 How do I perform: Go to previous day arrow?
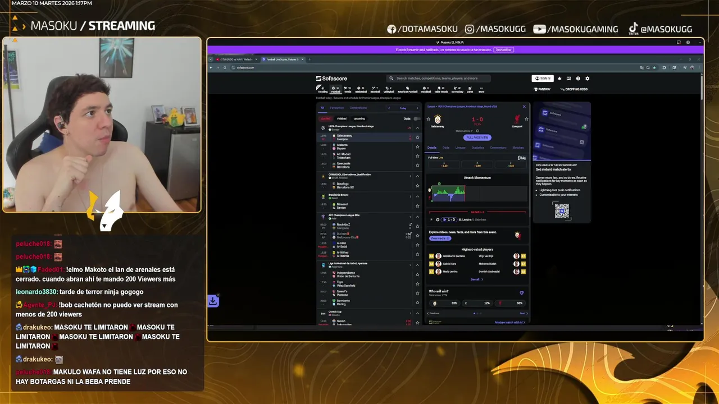click(389, 108)
